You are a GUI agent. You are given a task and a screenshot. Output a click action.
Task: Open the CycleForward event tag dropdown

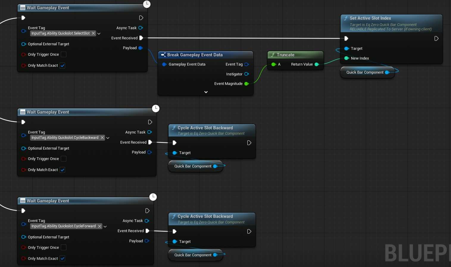pos(105,226)
